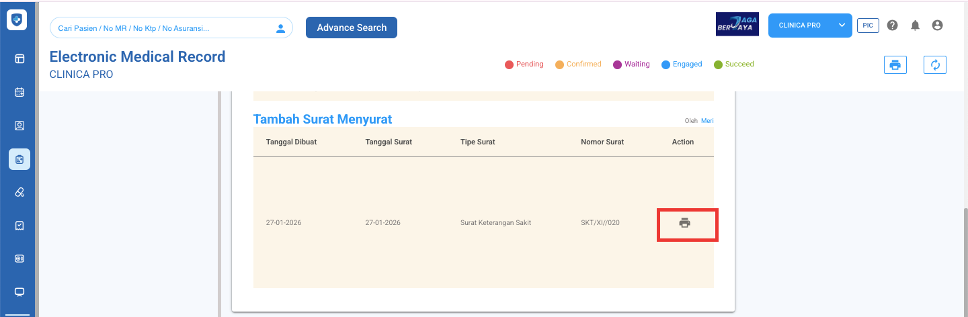Open the calendar icon in the sidebar
This screenshot has height=317, width=968.
tap(19, 92)
